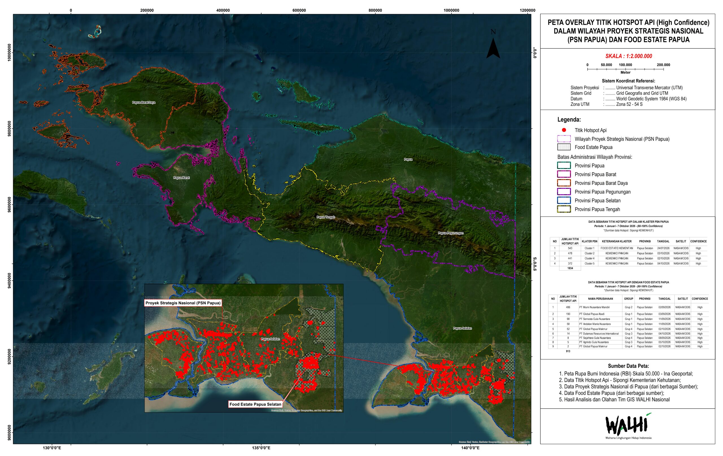This screenshot has height=456, width=723.
Task: Click the 'Legenda:' heading
Action: point(569,119)
